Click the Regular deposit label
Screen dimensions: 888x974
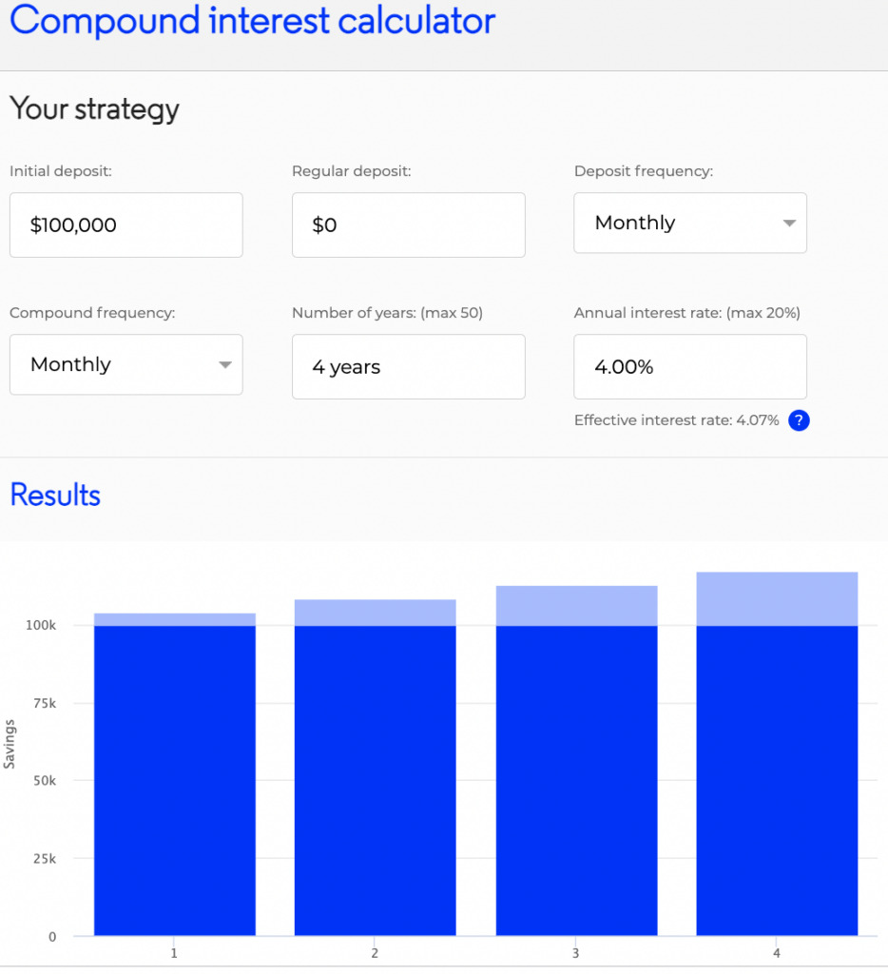click(x=352, y=171)
